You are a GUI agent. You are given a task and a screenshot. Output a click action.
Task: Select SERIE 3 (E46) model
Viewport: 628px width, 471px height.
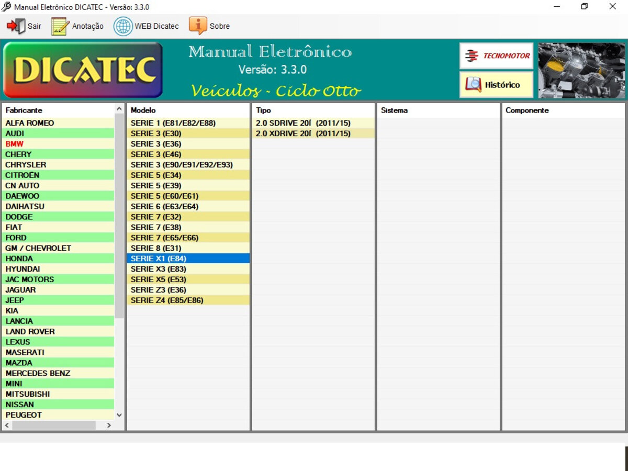(x=156, y=154)
